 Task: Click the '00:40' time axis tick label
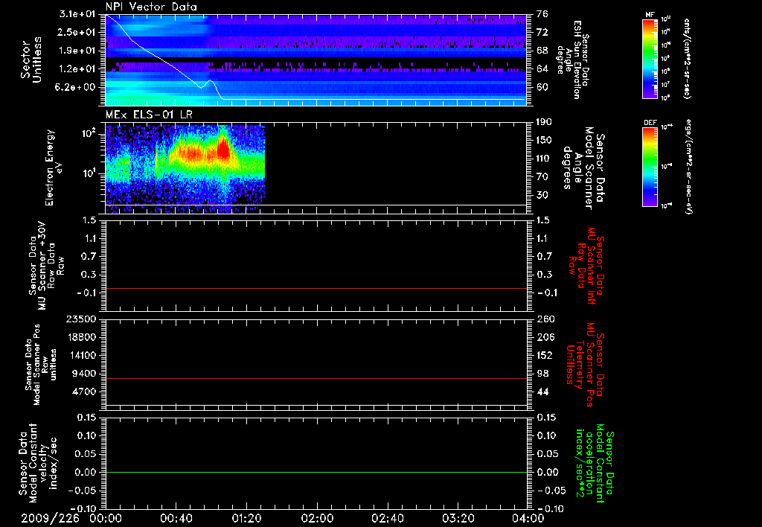click(x=176, y=518)
